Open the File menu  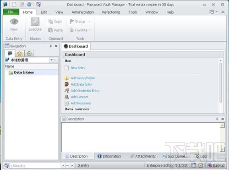point(11,12)
